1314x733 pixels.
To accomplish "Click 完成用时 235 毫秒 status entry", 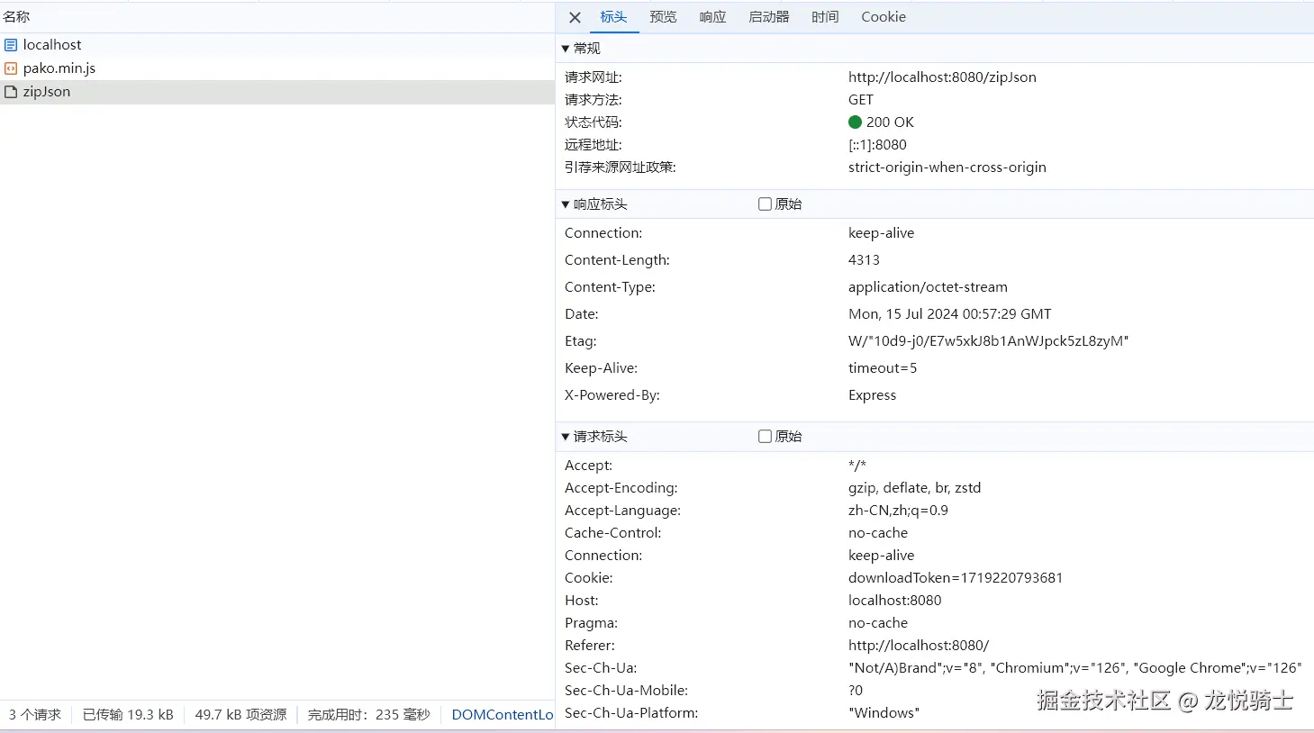I will [x=368, y=715].
